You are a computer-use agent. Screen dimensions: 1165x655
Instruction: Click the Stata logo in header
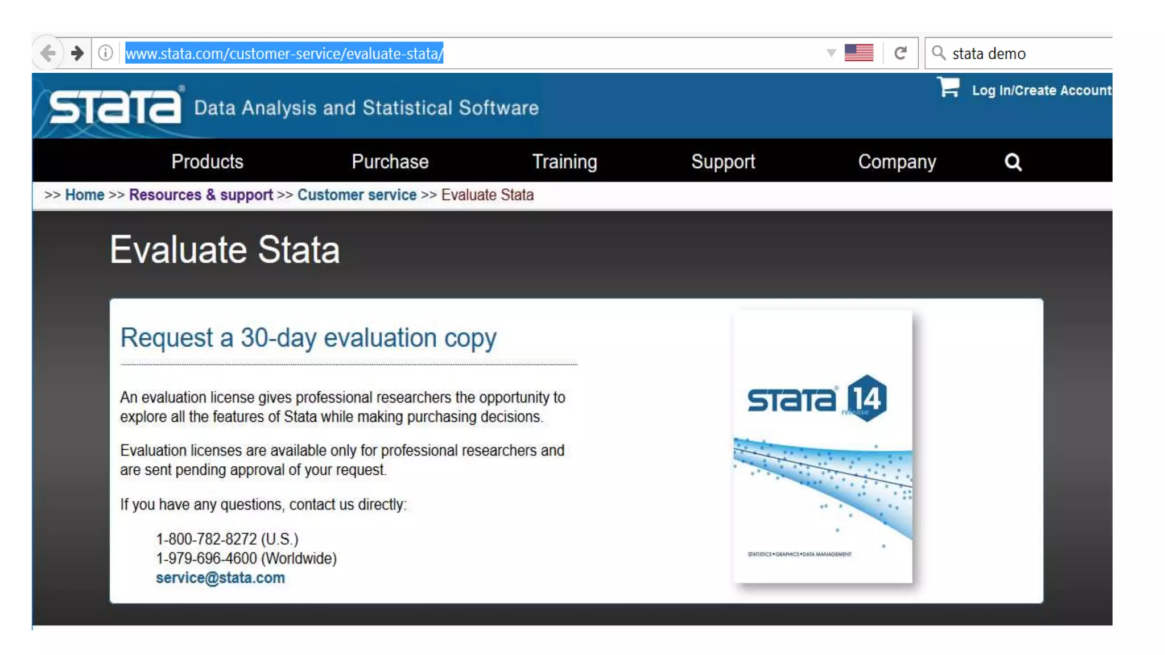pos(115,106)
